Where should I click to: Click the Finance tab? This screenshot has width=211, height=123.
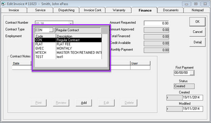point(145,10)
